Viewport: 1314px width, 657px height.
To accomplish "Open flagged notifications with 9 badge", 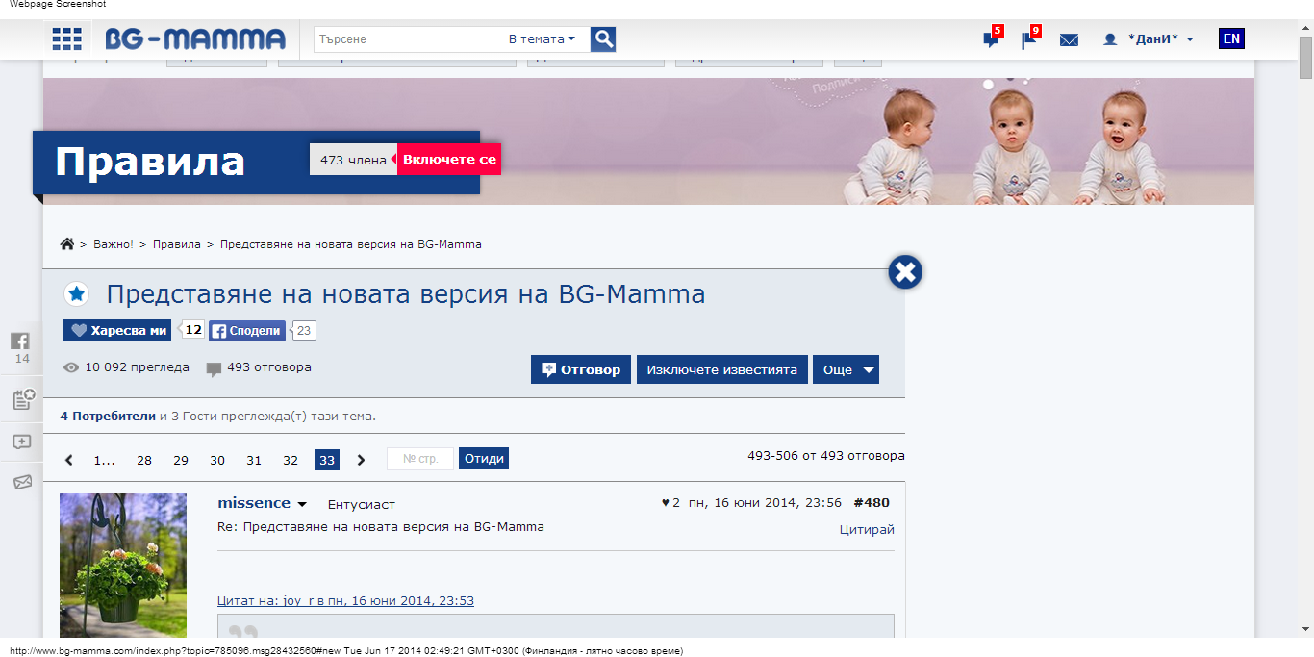I will pyautogui.click(x=1028, y=39).
